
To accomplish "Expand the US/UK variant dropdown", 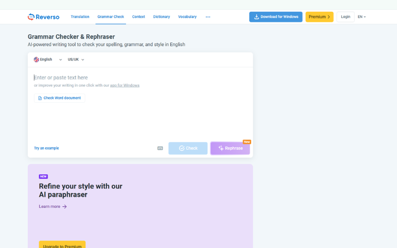I will (x=76, y=60).
